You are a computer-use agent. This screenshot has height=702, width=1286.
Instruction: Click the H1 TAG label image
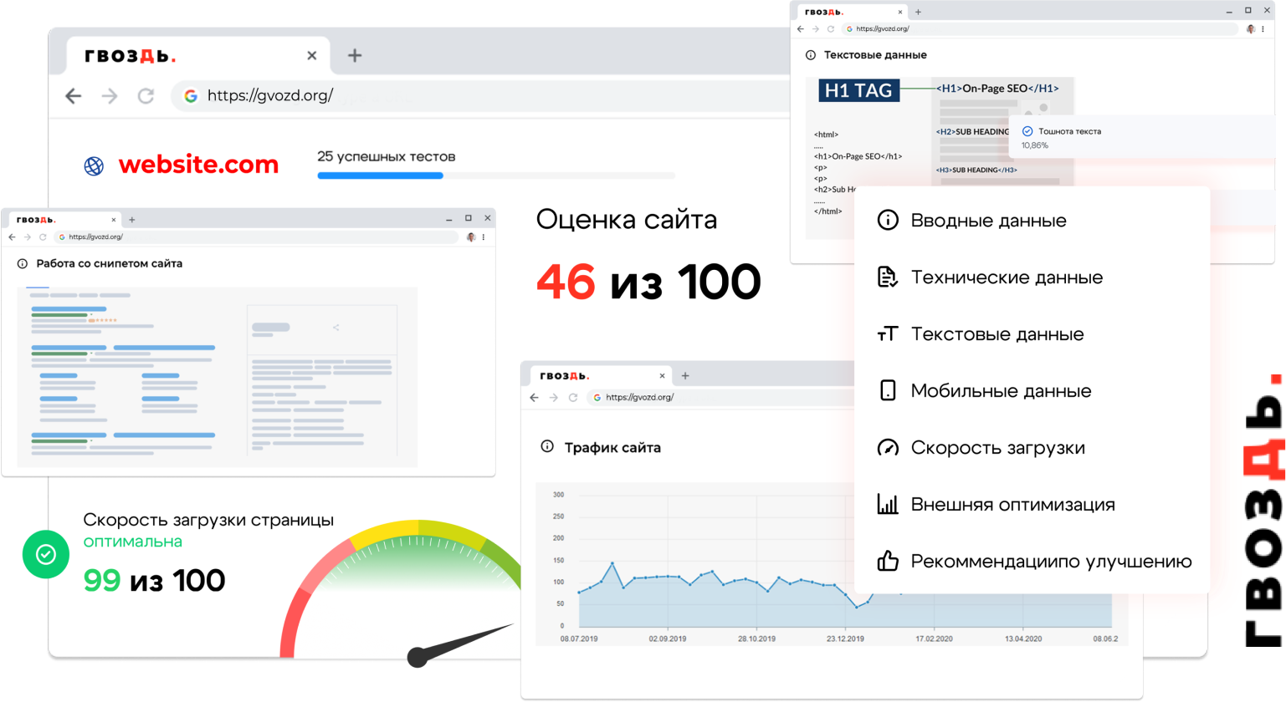point(858,90)
